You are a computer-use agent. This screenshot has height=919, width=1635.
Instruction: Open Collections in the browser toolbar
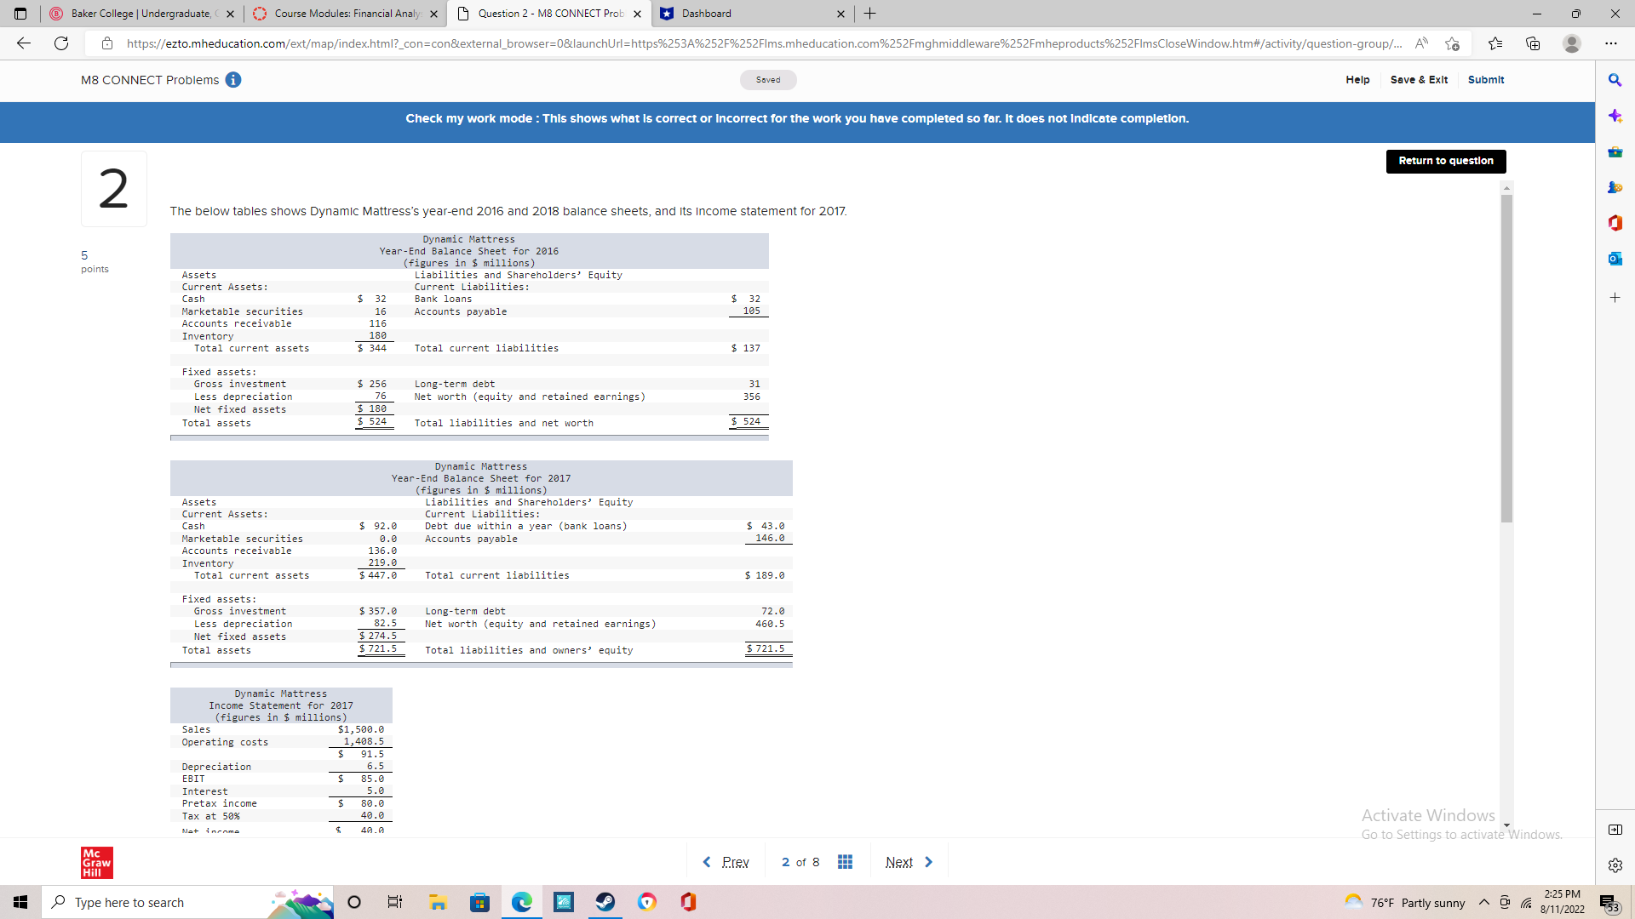point(1534,43)
